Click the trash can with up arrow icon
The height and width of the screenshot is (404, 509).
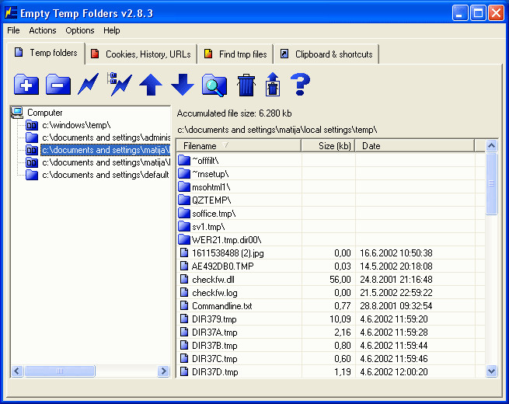(273, 85)
